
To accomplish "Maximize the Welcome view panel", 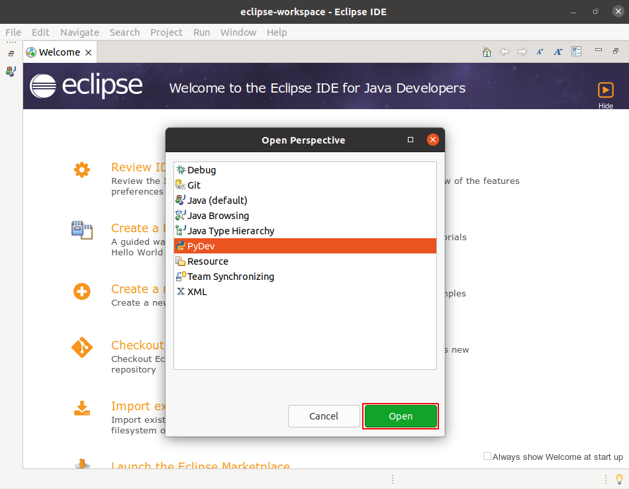I will (616, 51).
